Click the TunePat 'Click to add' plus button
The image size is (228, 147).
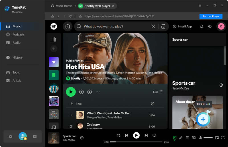pyautogui.click(x=203, y=119)
